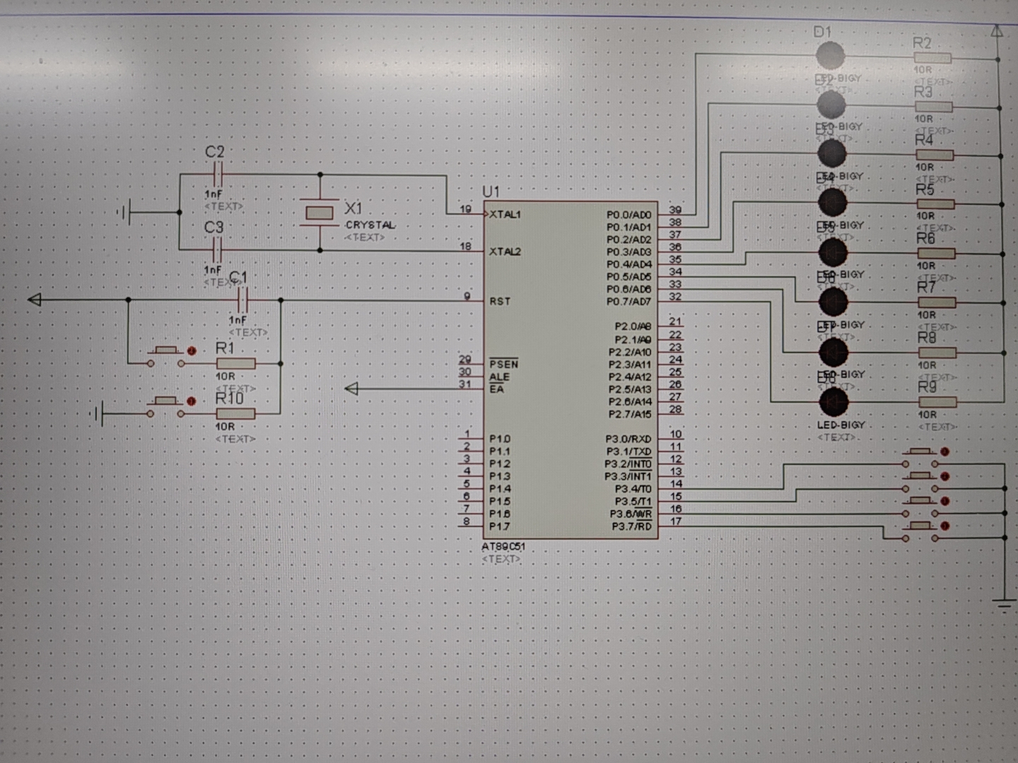Image resolution: width=1018 pixels, height=763 pixels.
Task: Select resistor R7 symbol
Action: (x=937, y=303)
